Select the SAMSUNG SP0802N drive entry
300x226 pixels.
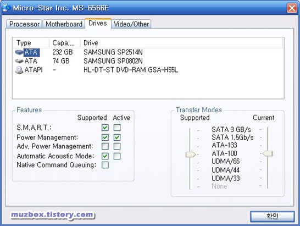[113, 61]
